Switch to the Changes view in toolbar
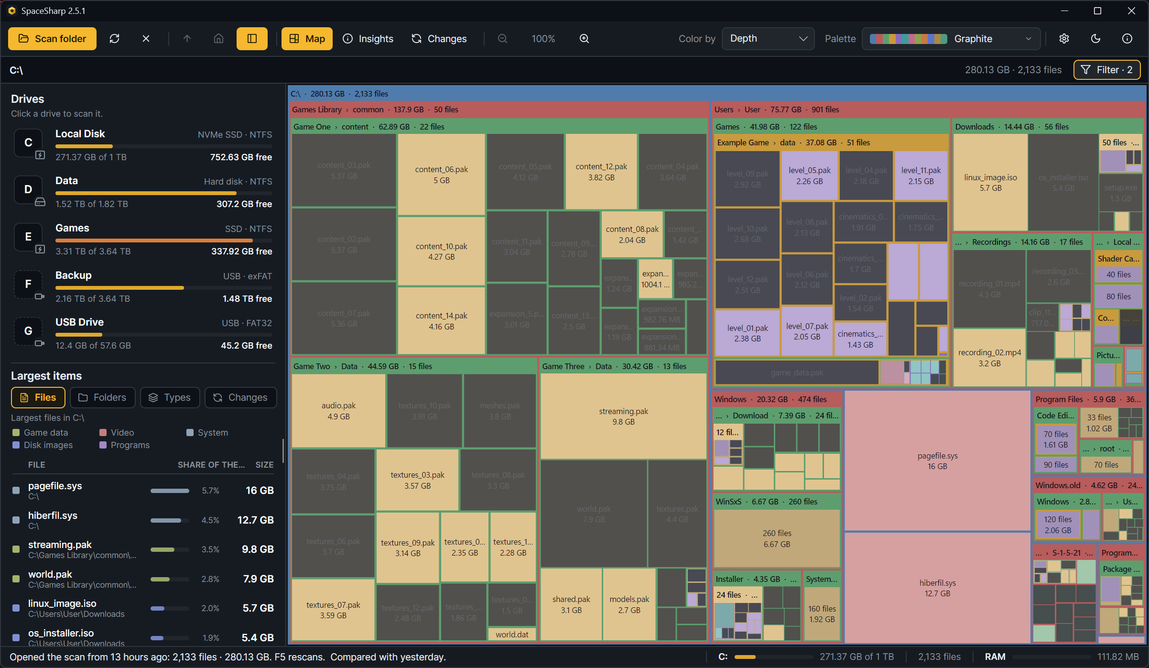Viewport: 1149px width, 668px height. (439, 39)
